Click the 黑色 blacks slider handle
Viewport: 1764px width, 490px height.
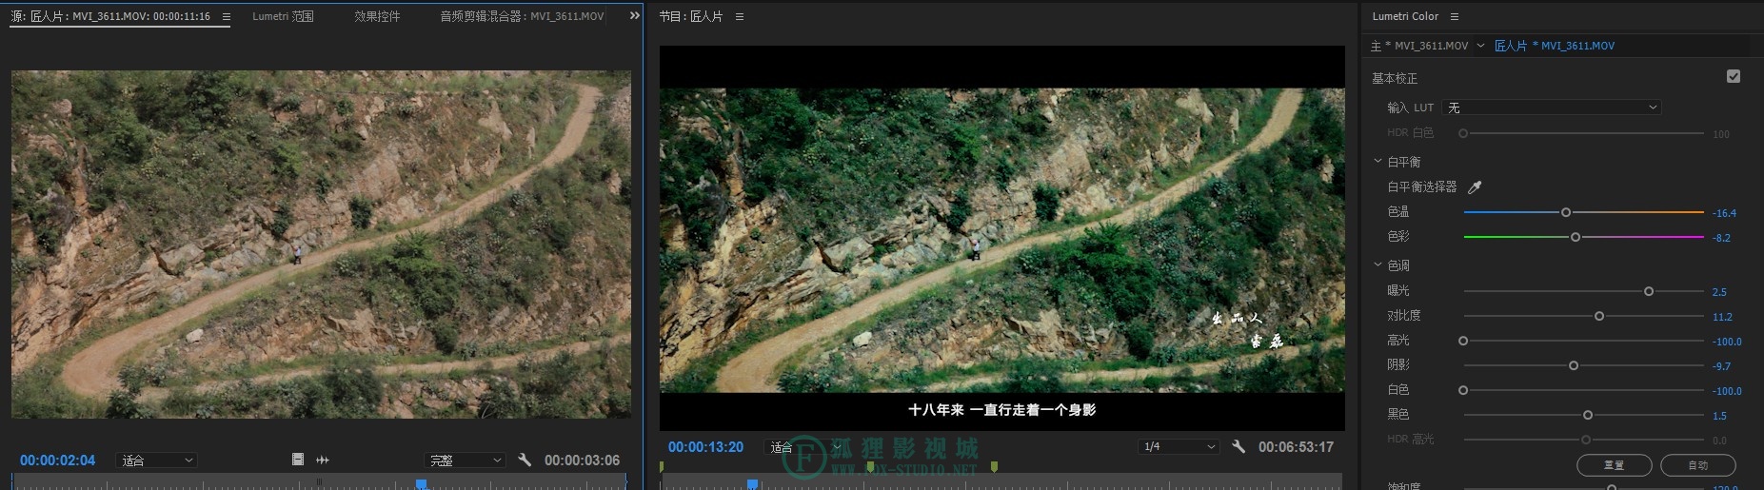pyautogui.click(x=1588, y=415)
